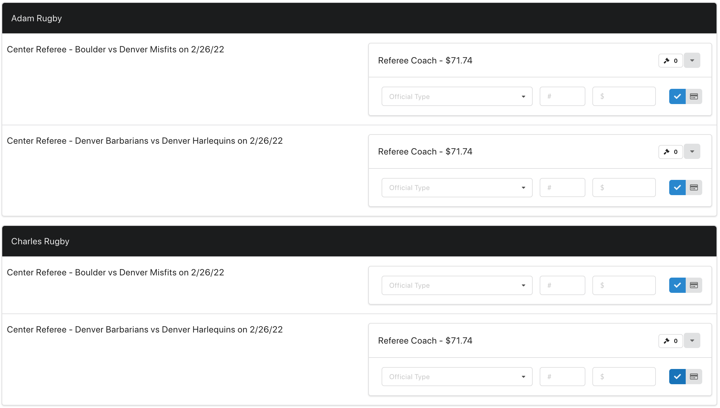Expand caret next to Adam's Barbarians Referee Coach

pos(692,152)
